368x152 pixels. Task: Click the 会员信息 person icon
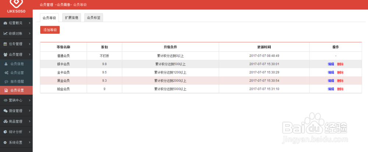click(x=6, y=64)
